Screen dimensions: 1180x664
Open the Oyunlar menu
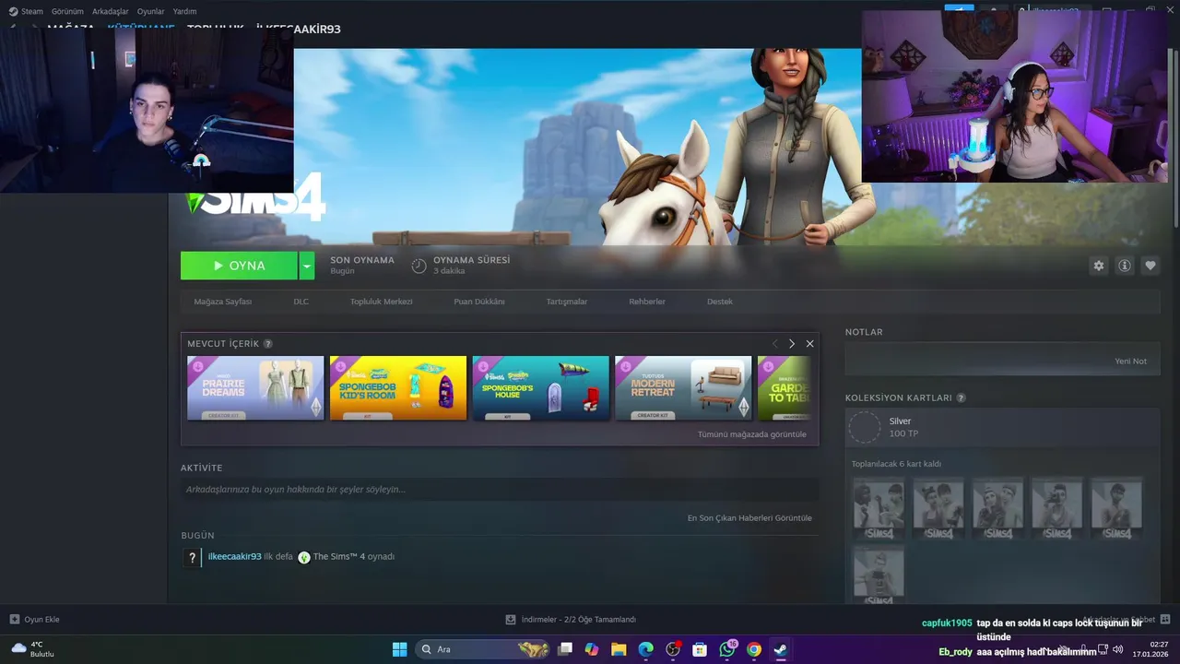tap(151, 11)
